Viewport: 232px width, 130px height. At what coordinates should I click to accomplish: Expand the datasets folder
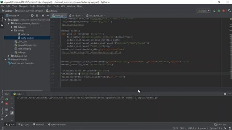pos(12,27)
